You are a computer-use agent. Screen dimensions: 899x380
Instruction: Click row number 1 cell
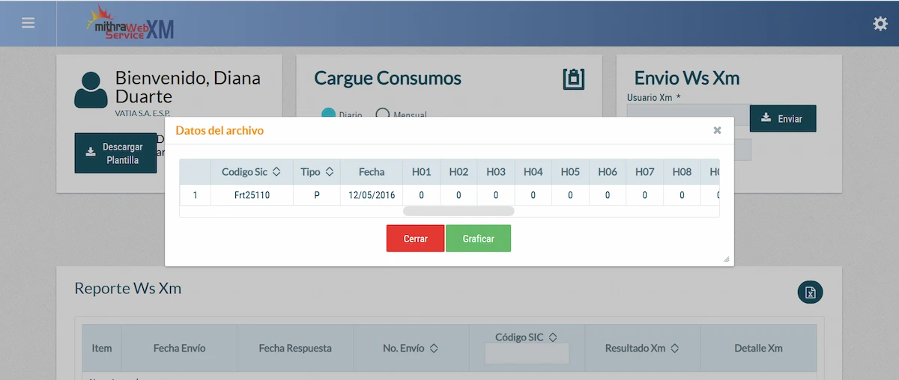click(x=196, y=195)
